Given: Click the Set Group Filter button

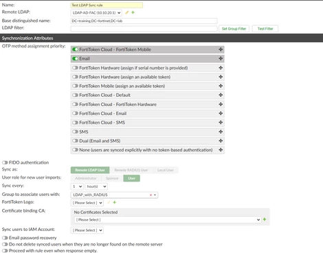Looking at the screenshot, I should pos(234,29).
